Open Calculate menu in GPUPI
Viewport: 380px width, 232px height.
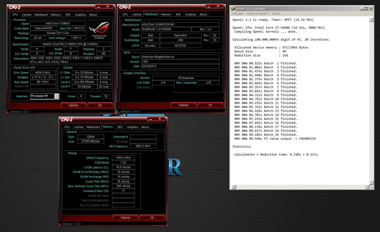point(237,14)
